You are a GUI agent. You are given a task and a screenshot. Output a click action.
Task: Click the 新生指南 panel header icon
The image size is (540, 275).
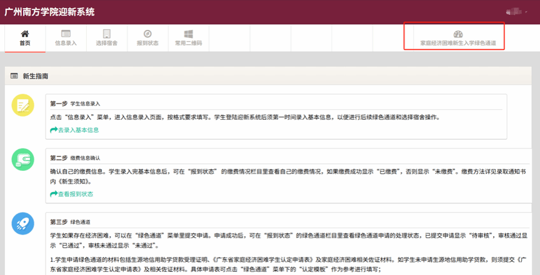click(14, 76)
